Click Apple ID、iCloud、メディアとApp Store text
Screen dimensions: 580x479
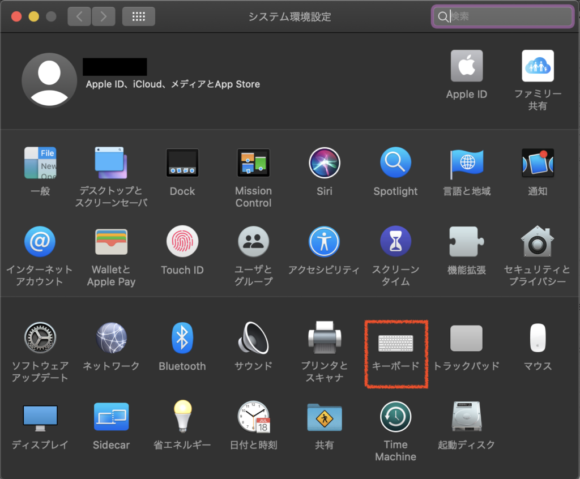tap(173, 84)
